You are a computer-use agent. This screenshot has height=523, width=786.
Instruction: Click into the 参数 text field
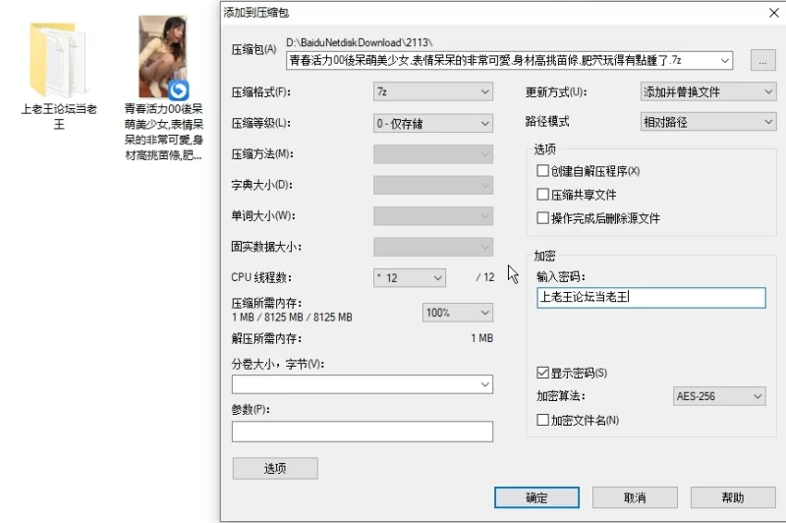362,432
